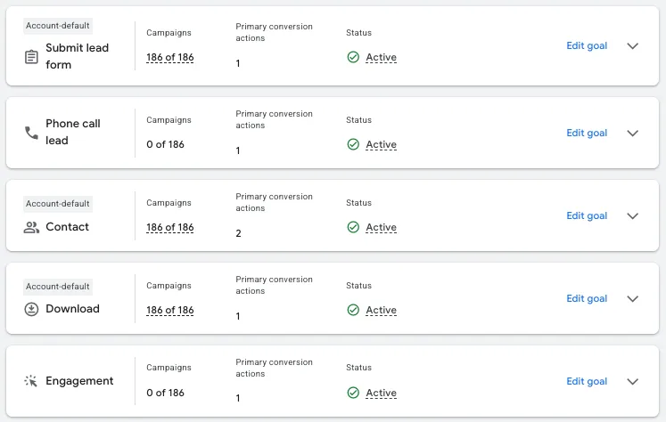Click primary conversion actions value 1 in Phone call lead row

(238, 150)
